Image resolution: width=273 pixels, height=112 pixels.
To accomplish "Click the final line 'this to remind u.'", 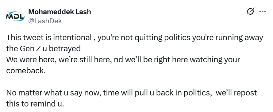I will pyautogui.click(x=35, y=104).
